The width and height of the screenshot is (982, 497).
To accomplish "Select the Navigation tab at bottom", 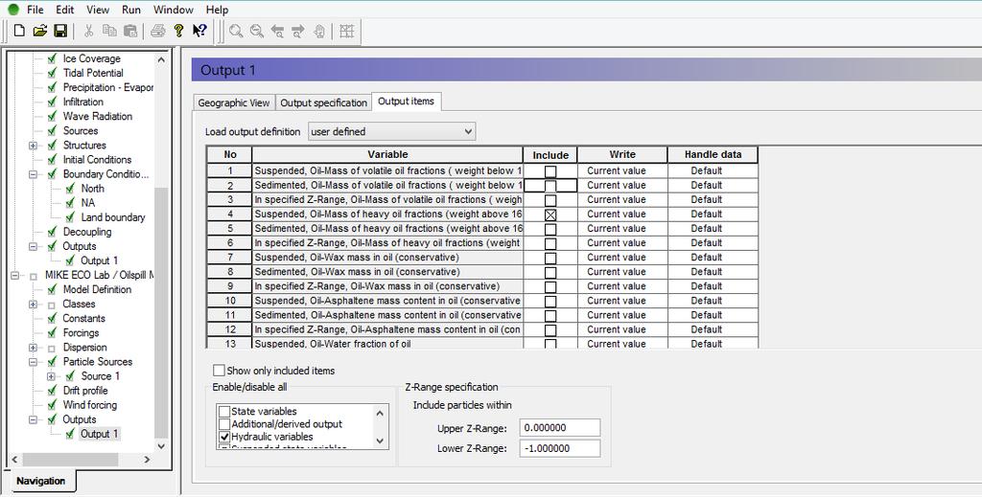I will point(40,481).
